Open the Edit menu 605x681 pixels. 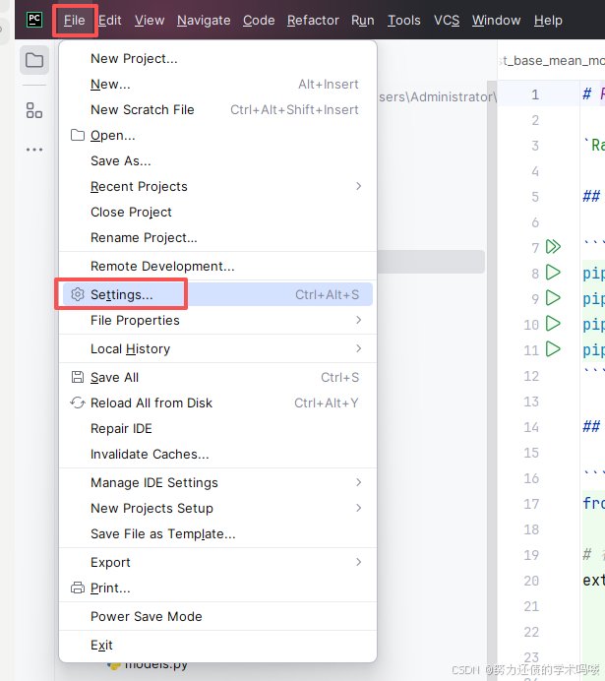pos(110,20)
